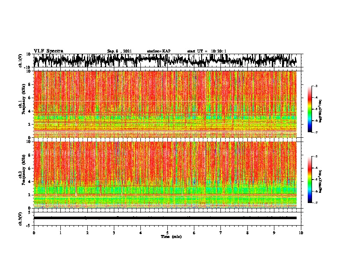Click the "VLF Spectra" plot title
The image size is (339, 261).
click(48, 51)
